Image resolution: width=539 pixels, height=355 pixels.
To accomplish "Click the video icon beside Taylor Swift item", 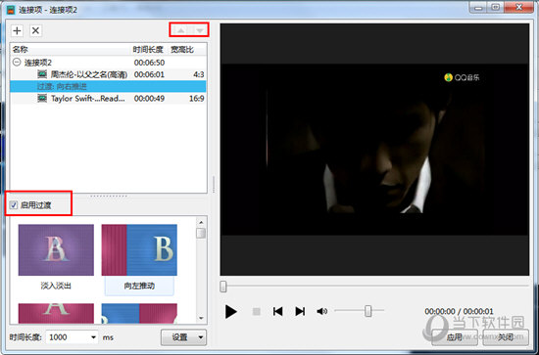I will coord(42,99).
